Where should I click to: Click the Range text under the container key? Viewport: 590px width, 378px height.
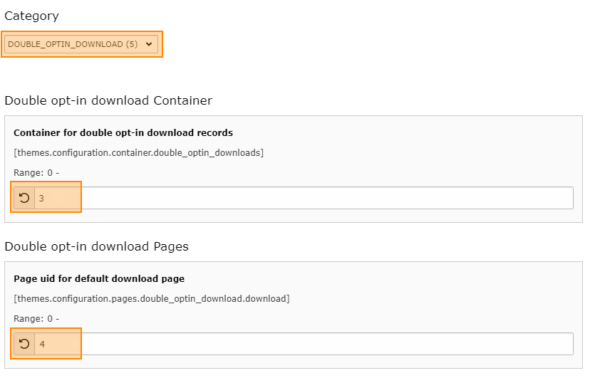(36, 173)
